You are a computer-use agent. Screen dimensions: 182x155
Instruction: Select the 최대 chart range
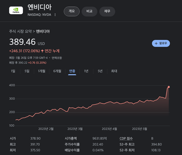click(114, 71)
